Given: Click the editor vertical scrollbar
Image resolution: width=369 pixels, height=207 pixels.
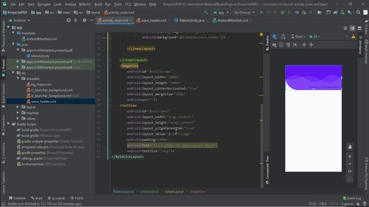Looking at the screenshot, I should (261, 145).
